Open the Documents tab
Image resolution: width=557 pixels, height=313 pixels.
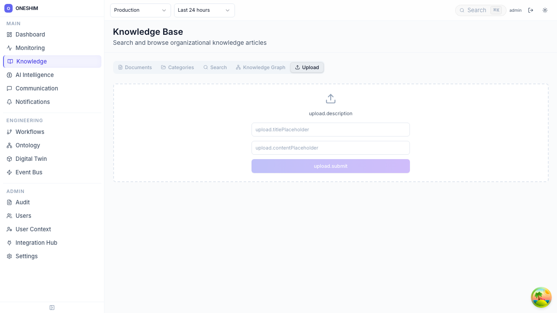pyautogui.click(x=135, y=67)
